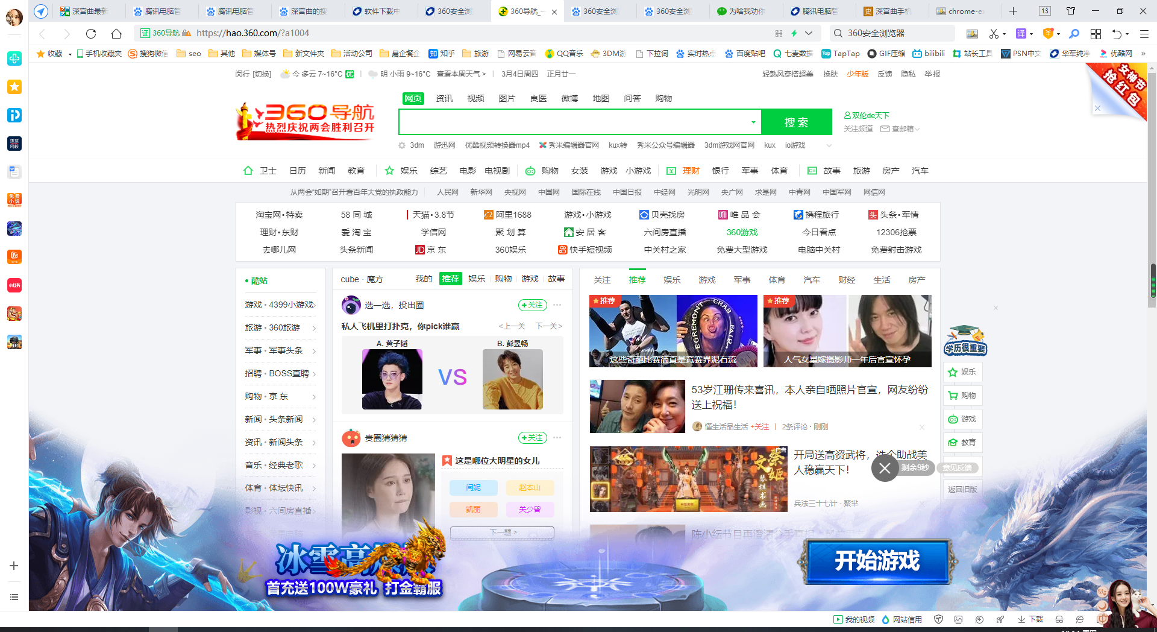Select the 游戏 tab in cube 魔方
The image size is (1157, 632).
[530, 279]
